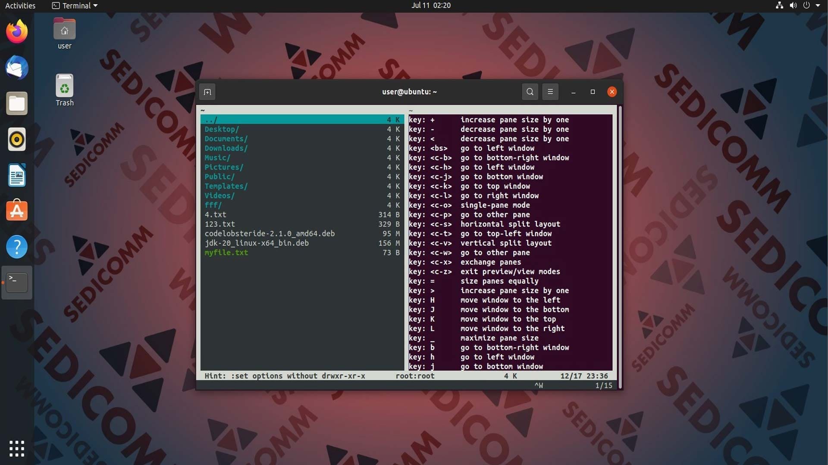This screenshot has height=465, width=828.
Task: Launch Rhythmbox music player
Action: (x=17, y=139)
